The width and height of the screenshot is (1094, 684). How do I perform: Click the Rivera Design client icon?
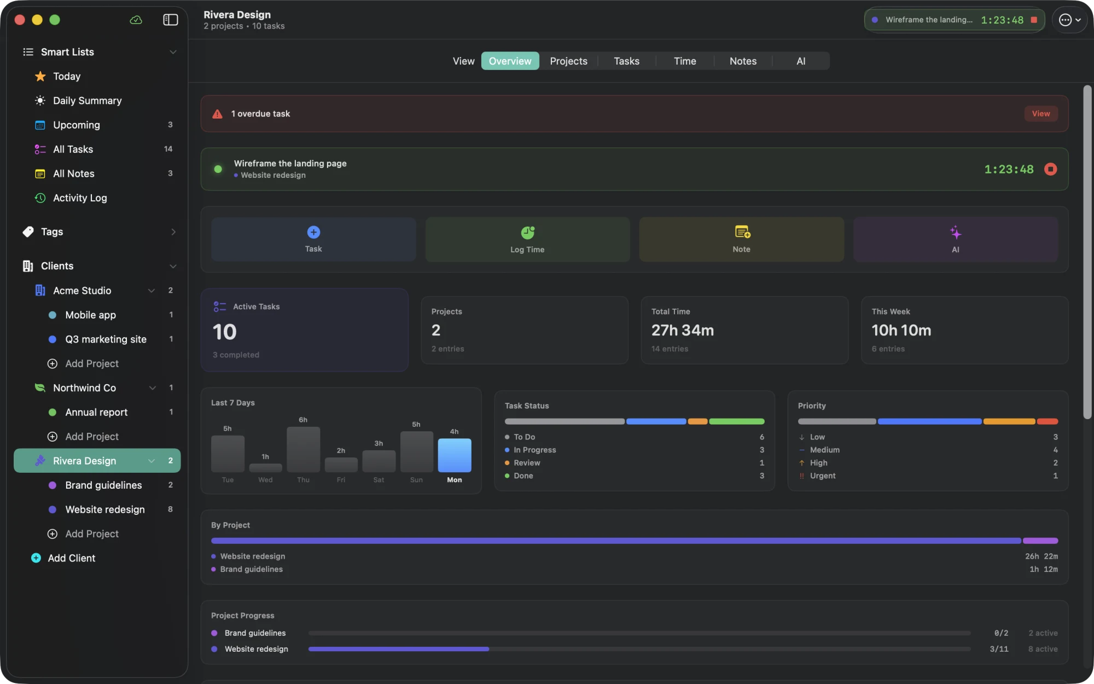click(x=40, y=461)
